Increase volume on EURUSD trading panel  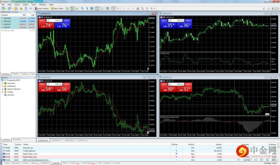[61, 20]
